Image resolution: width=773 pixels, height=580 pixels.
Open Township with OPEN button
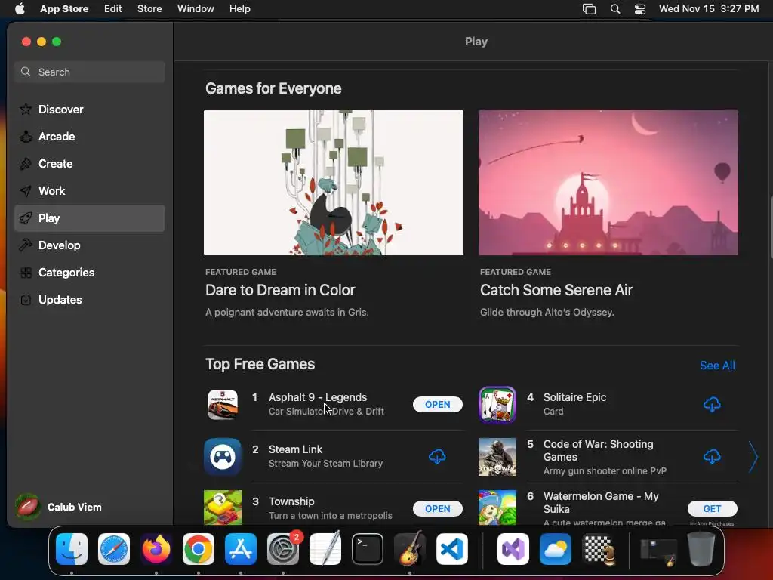coord(437,508)
